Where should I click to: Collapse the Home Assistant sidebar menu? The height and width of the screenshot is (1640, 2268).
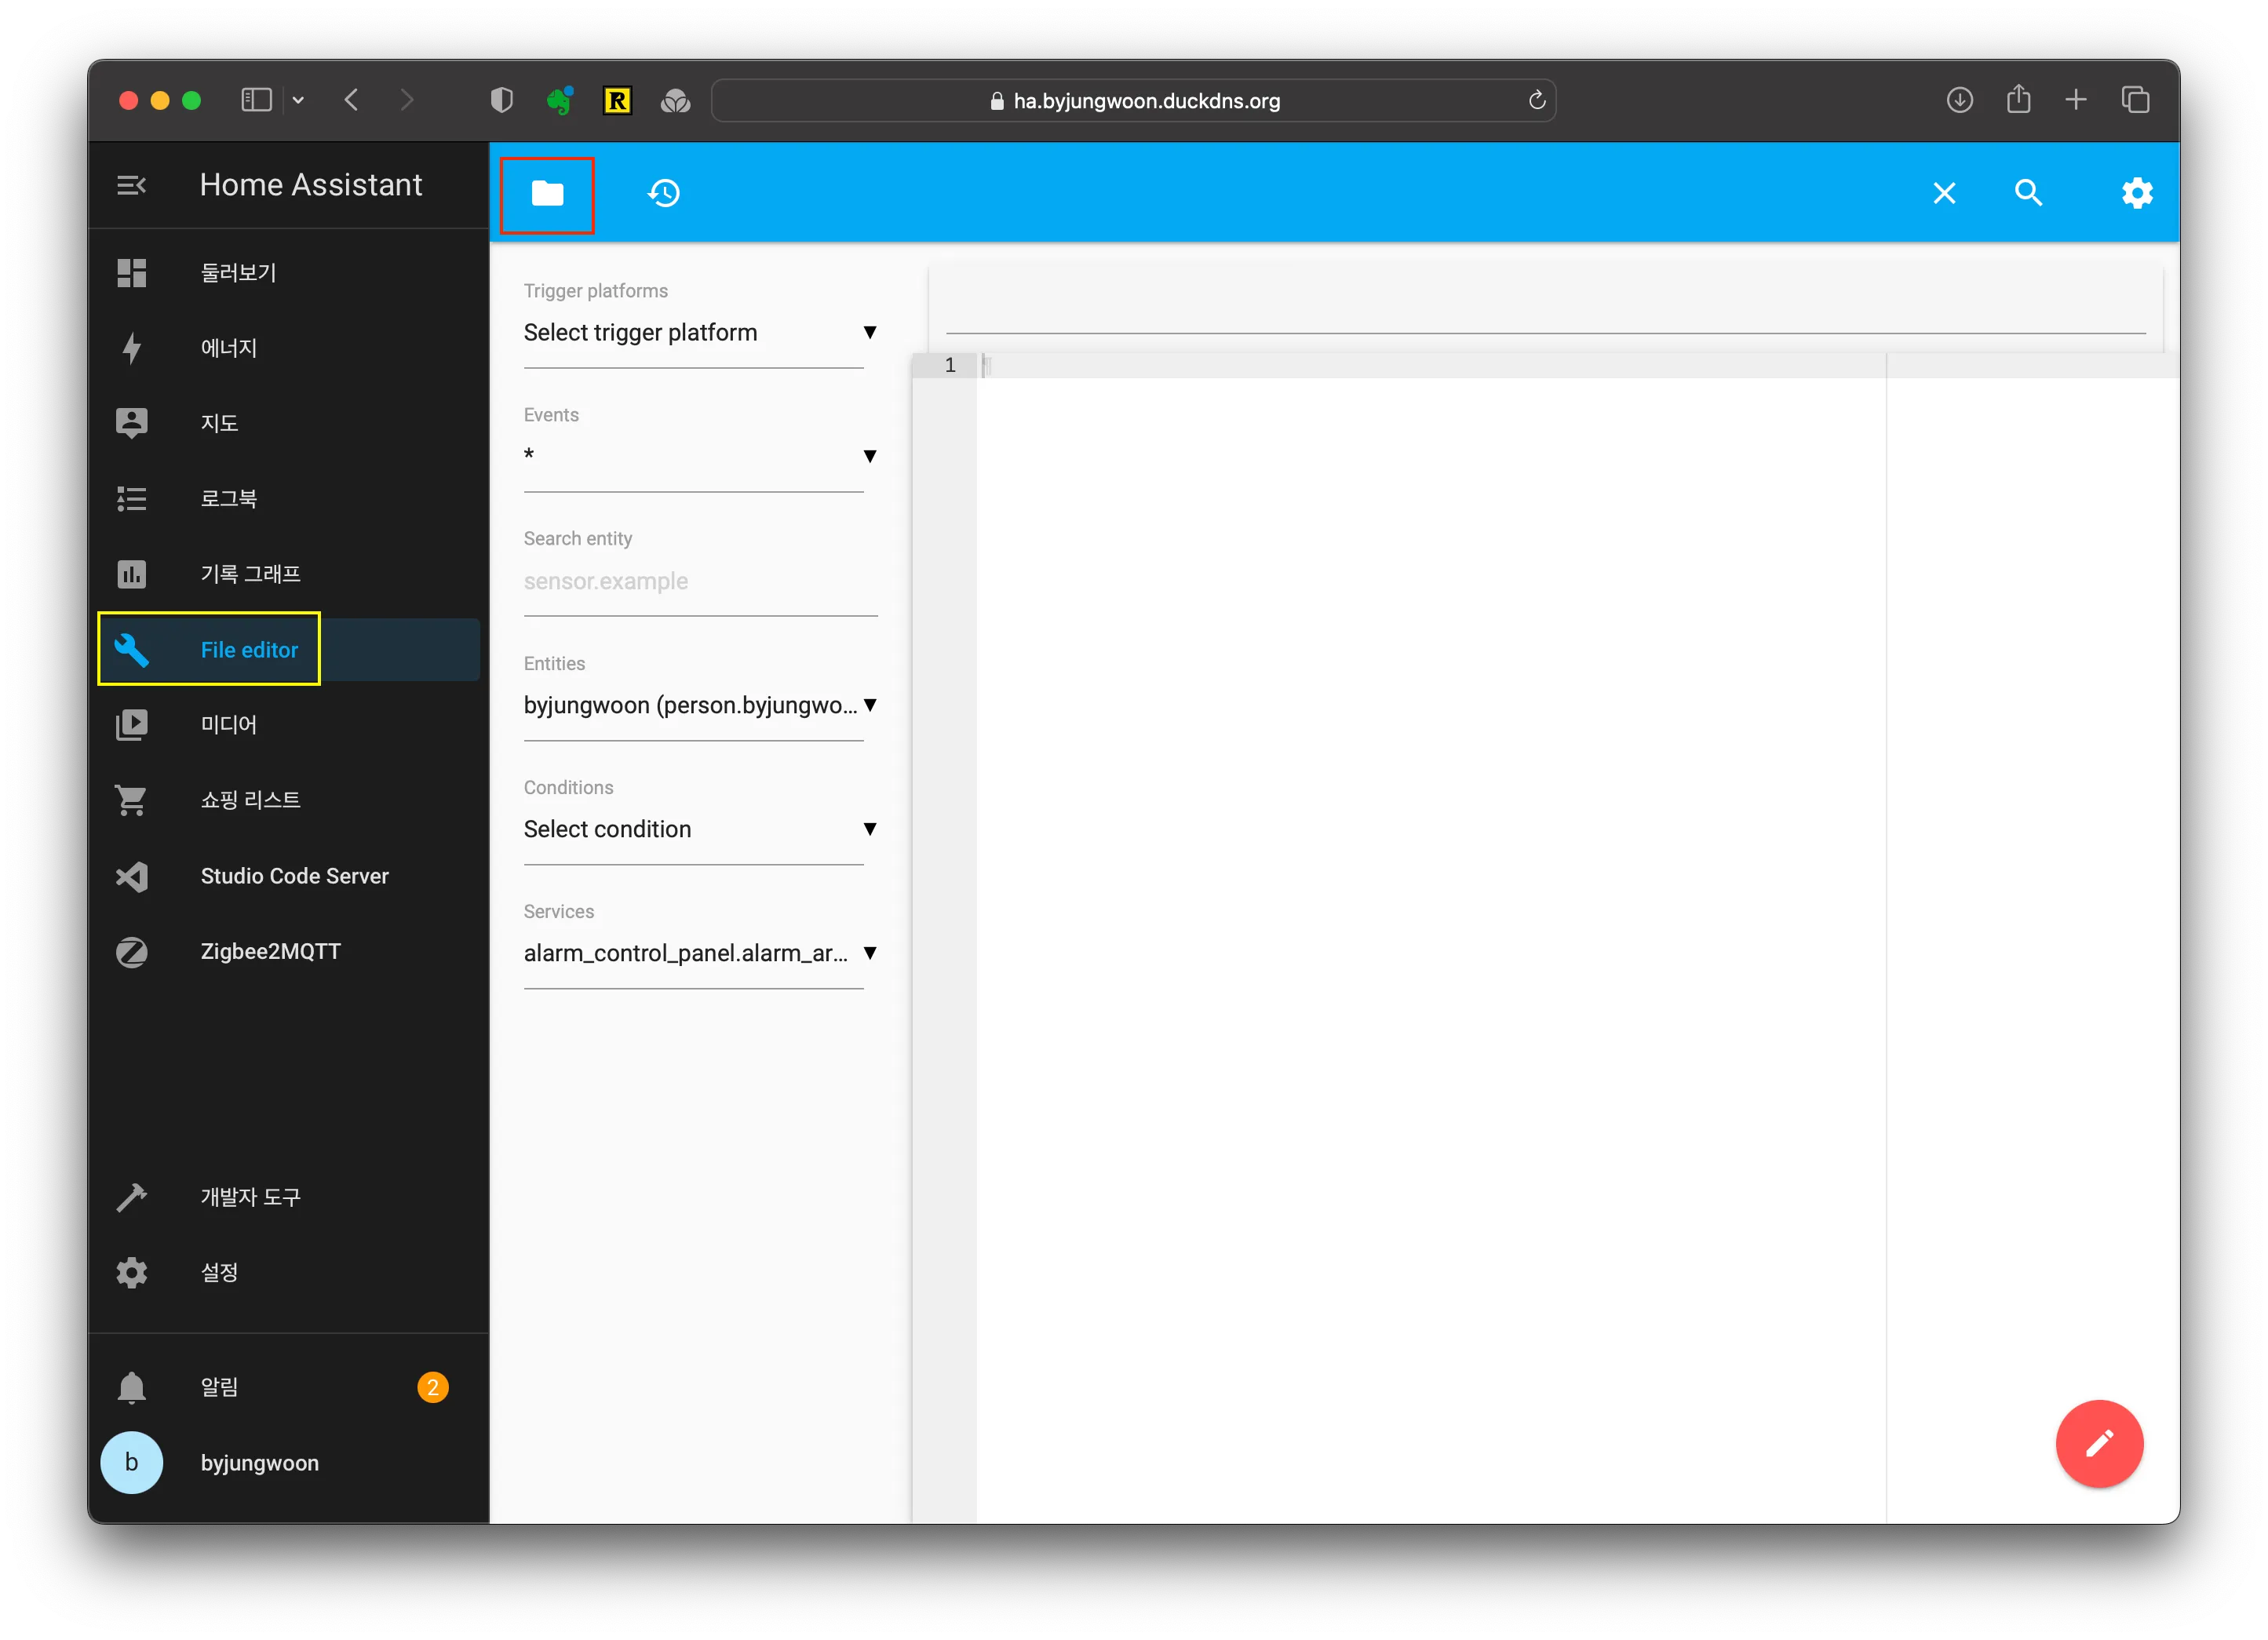tap(132, 185)
